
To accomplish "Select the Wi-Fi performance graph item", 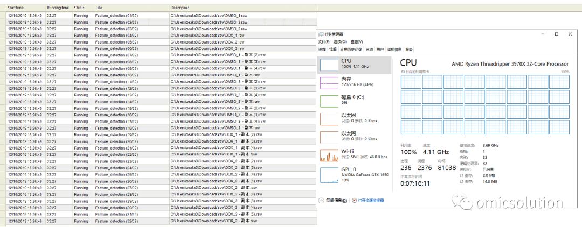I will point(355,155).
